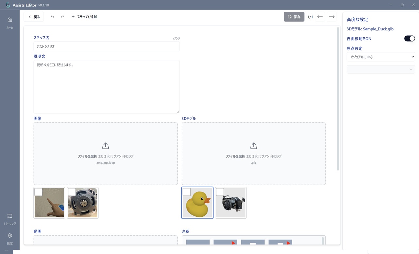
Task: Go to previous step with left arrow
Action: click(x=320, y=17)
